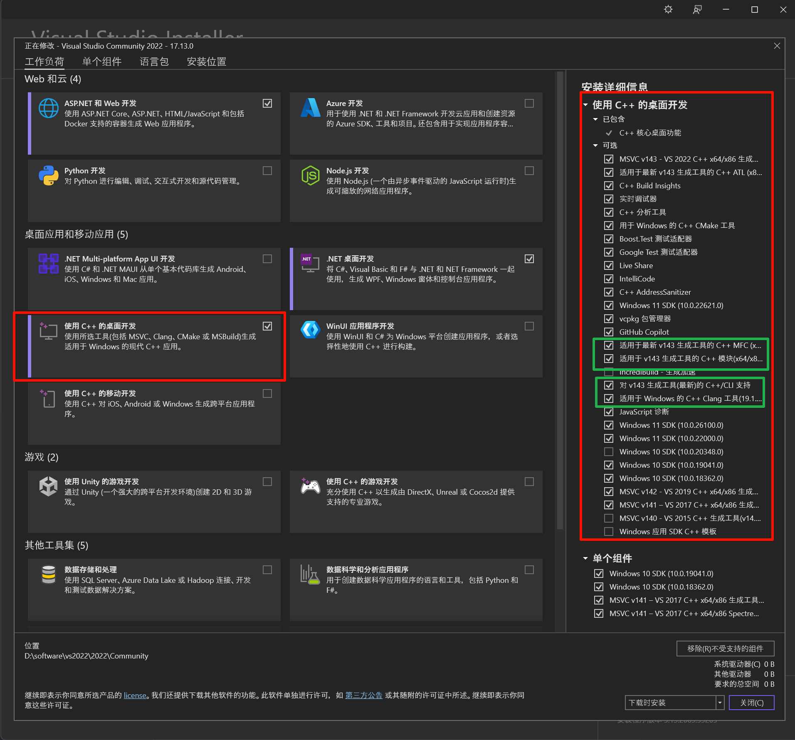
Task: Check Windows 应用 SDK C++ 模板 option
Action: click(609, 531)
